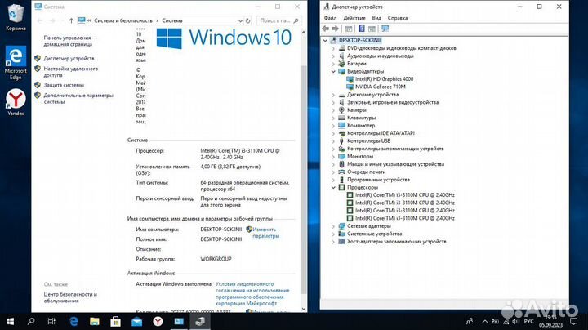Select Мониторы in device tree
Screen dimensions: 588x330
(x=360, y=156)
